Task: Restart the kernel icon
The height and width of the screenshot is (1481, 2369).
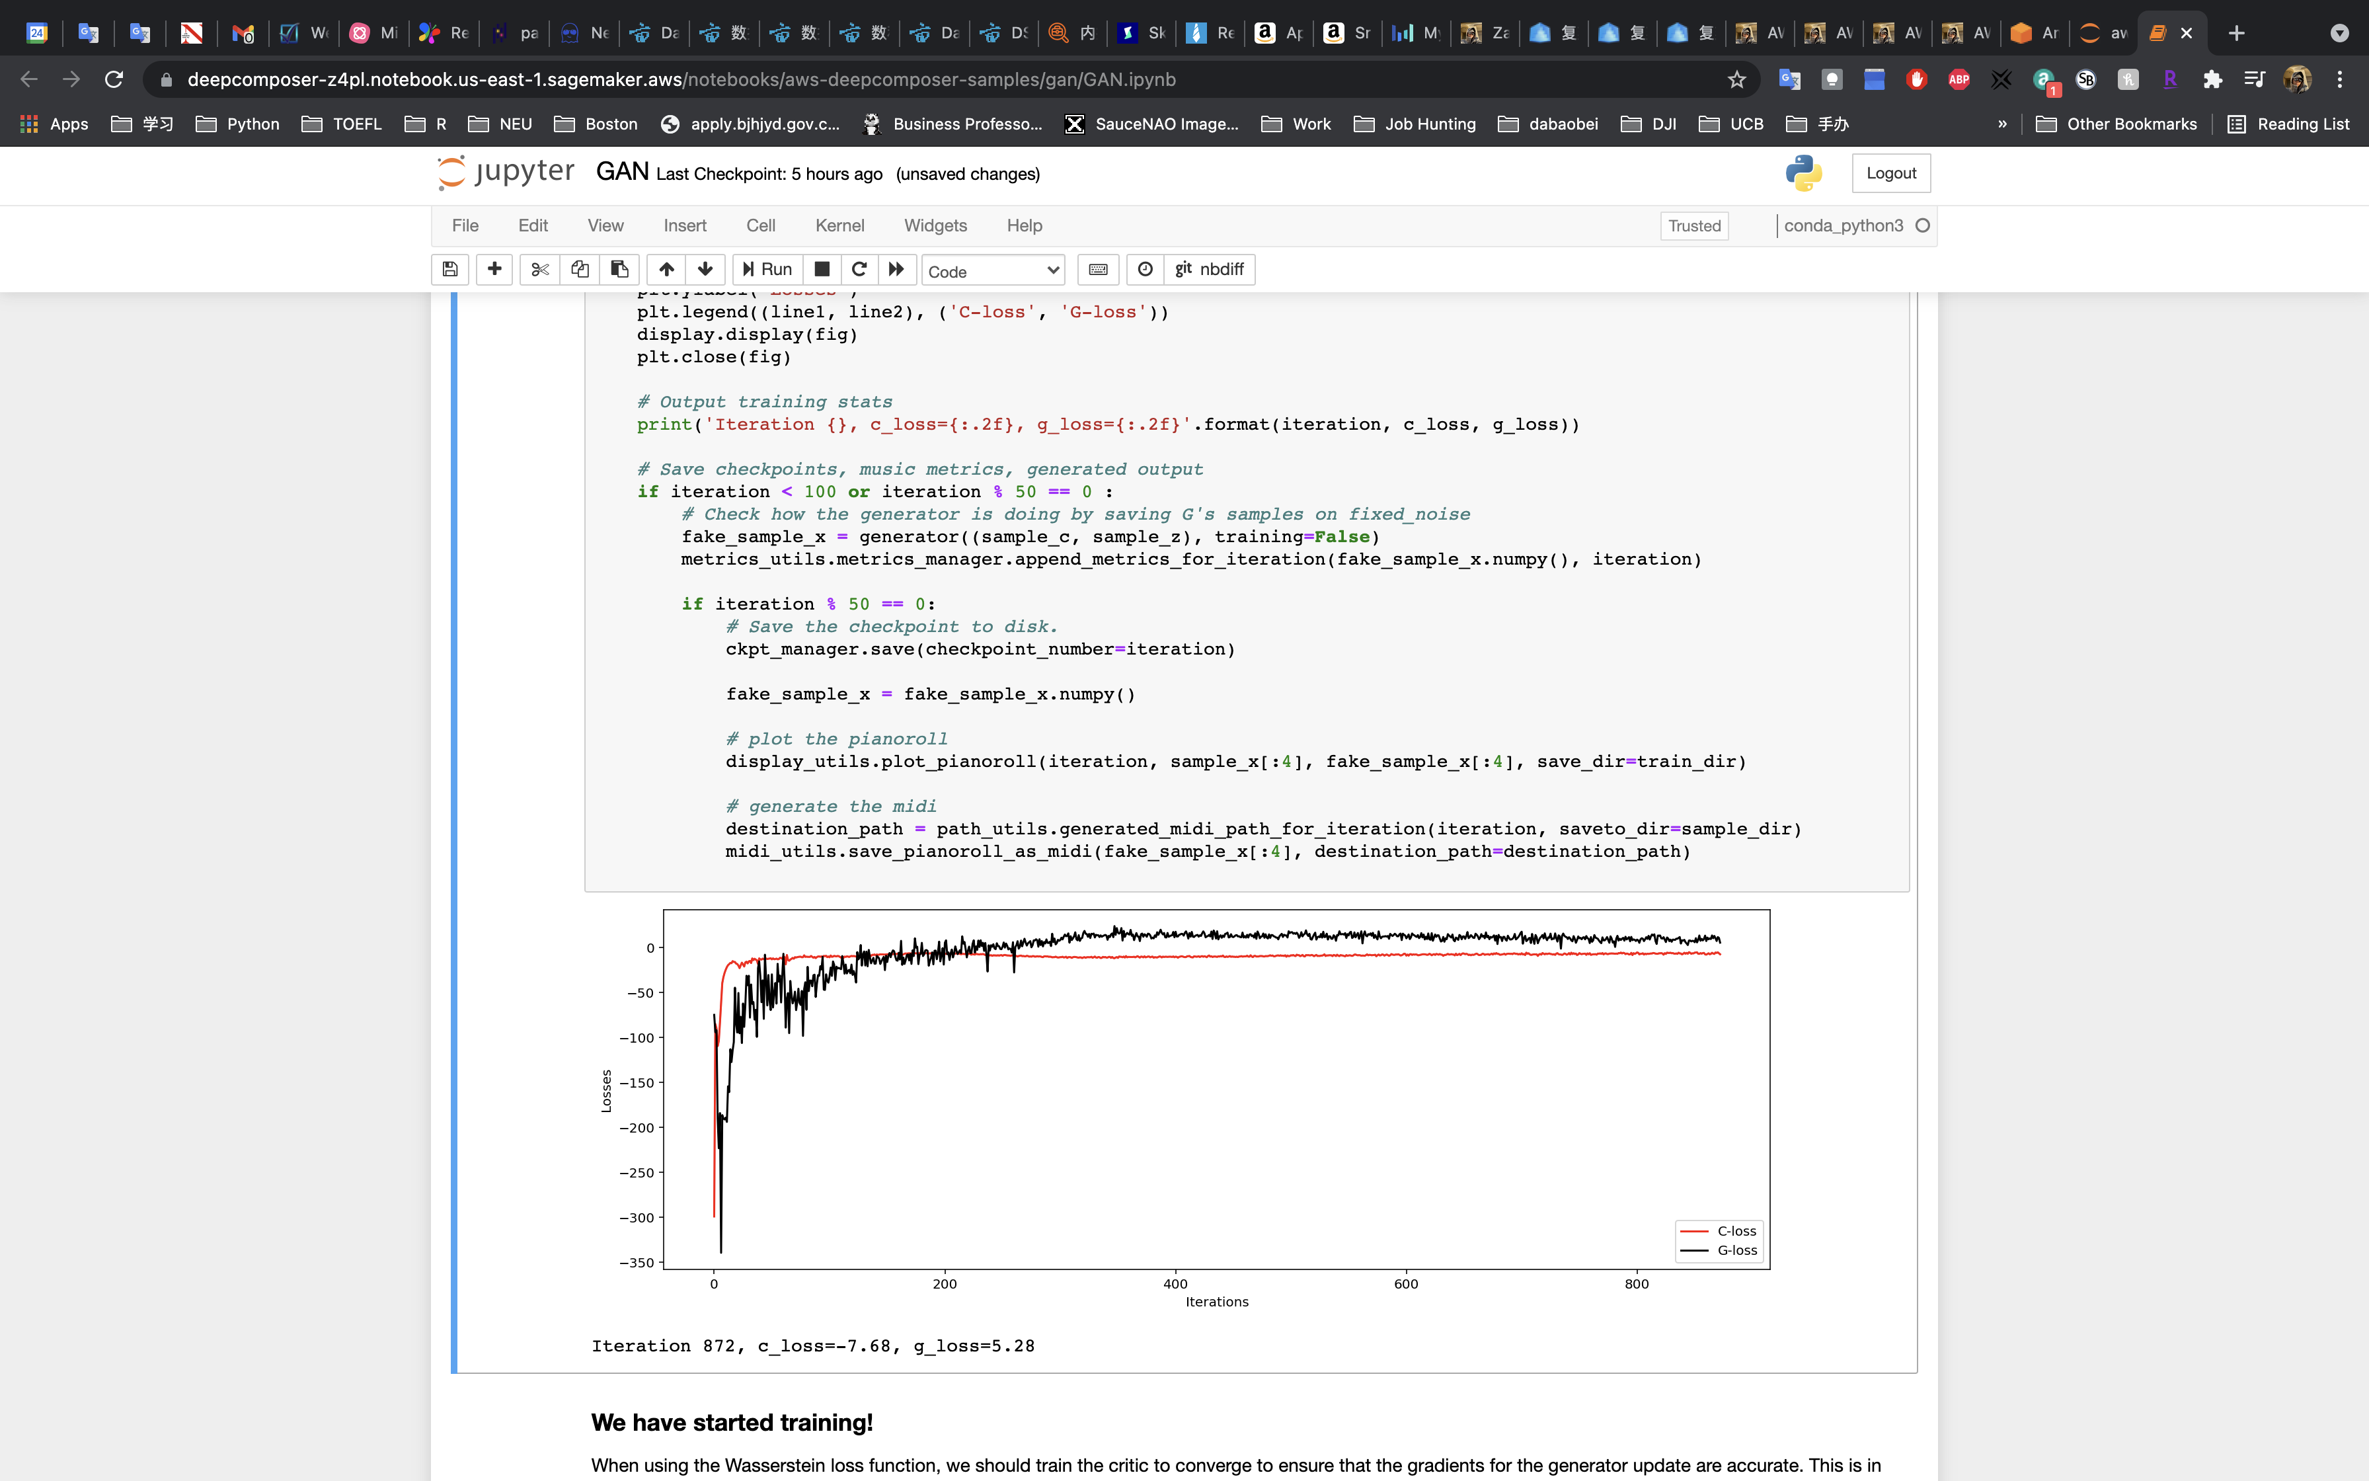Action: [x=859, y=269]
